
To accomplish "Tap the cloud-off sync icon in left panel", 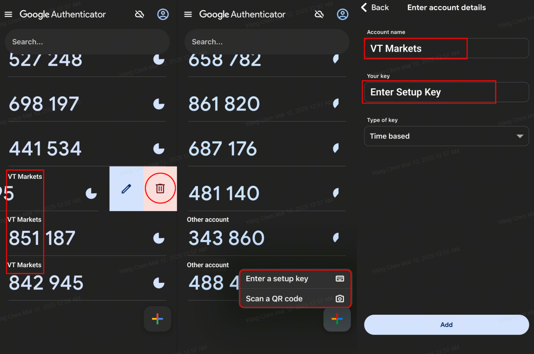I will (x=140, y=14).
